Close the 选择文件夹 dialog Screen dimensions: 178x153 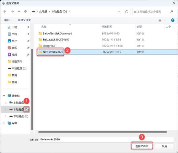click(174, 3)
